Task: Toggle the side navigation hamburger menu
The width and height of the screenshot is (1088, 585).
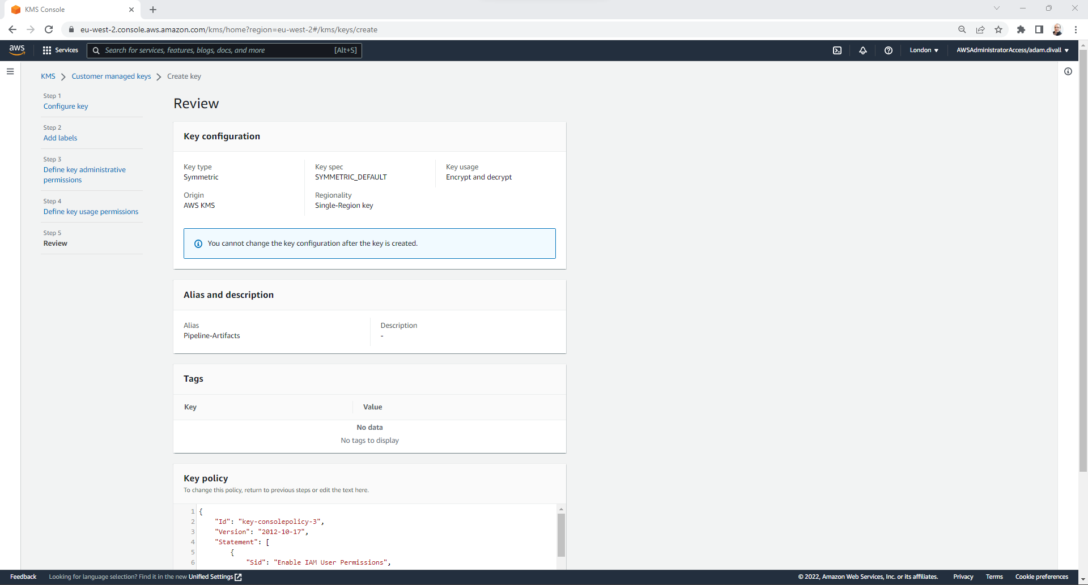Action: pos(10,71)
